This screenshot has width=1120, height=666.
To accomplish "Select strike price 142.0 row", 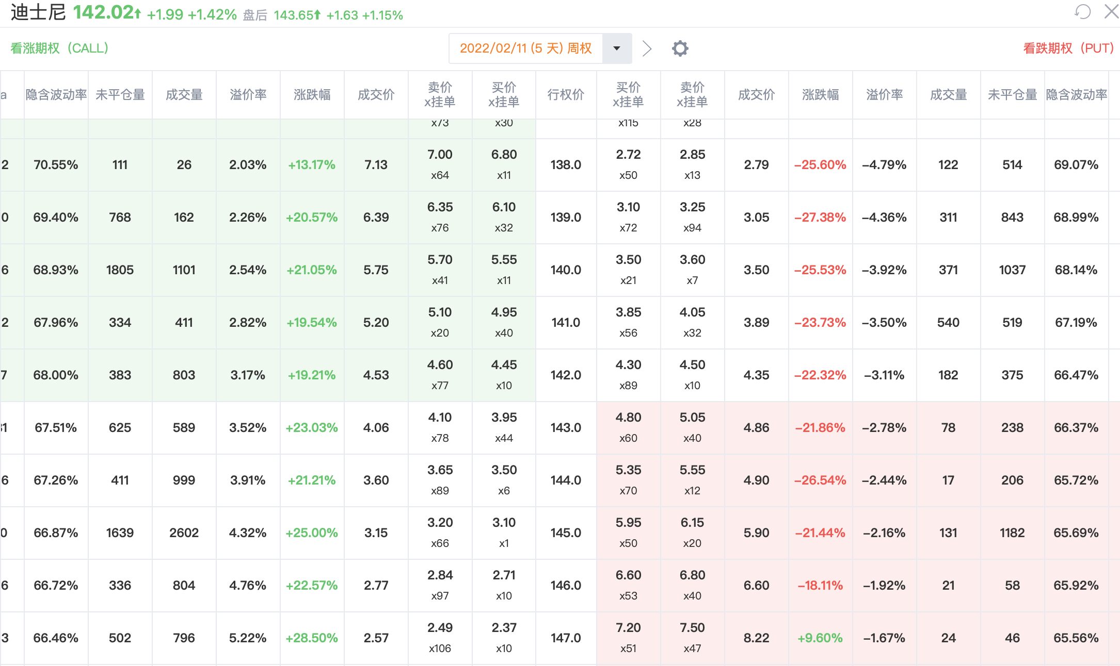I will [566, 375].
